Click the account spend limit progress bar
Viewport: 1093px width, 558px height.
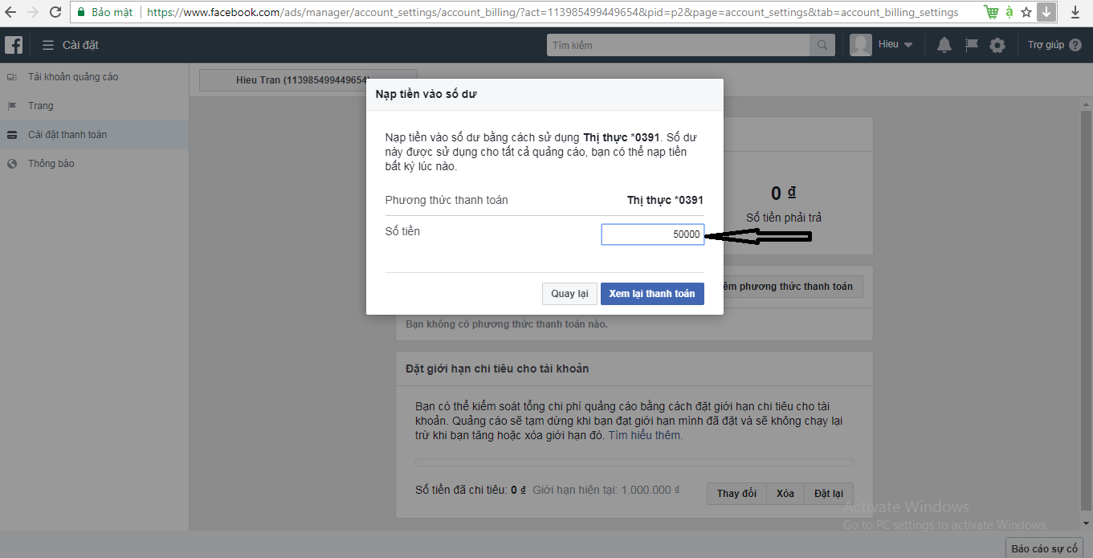(x=634, y=462)
